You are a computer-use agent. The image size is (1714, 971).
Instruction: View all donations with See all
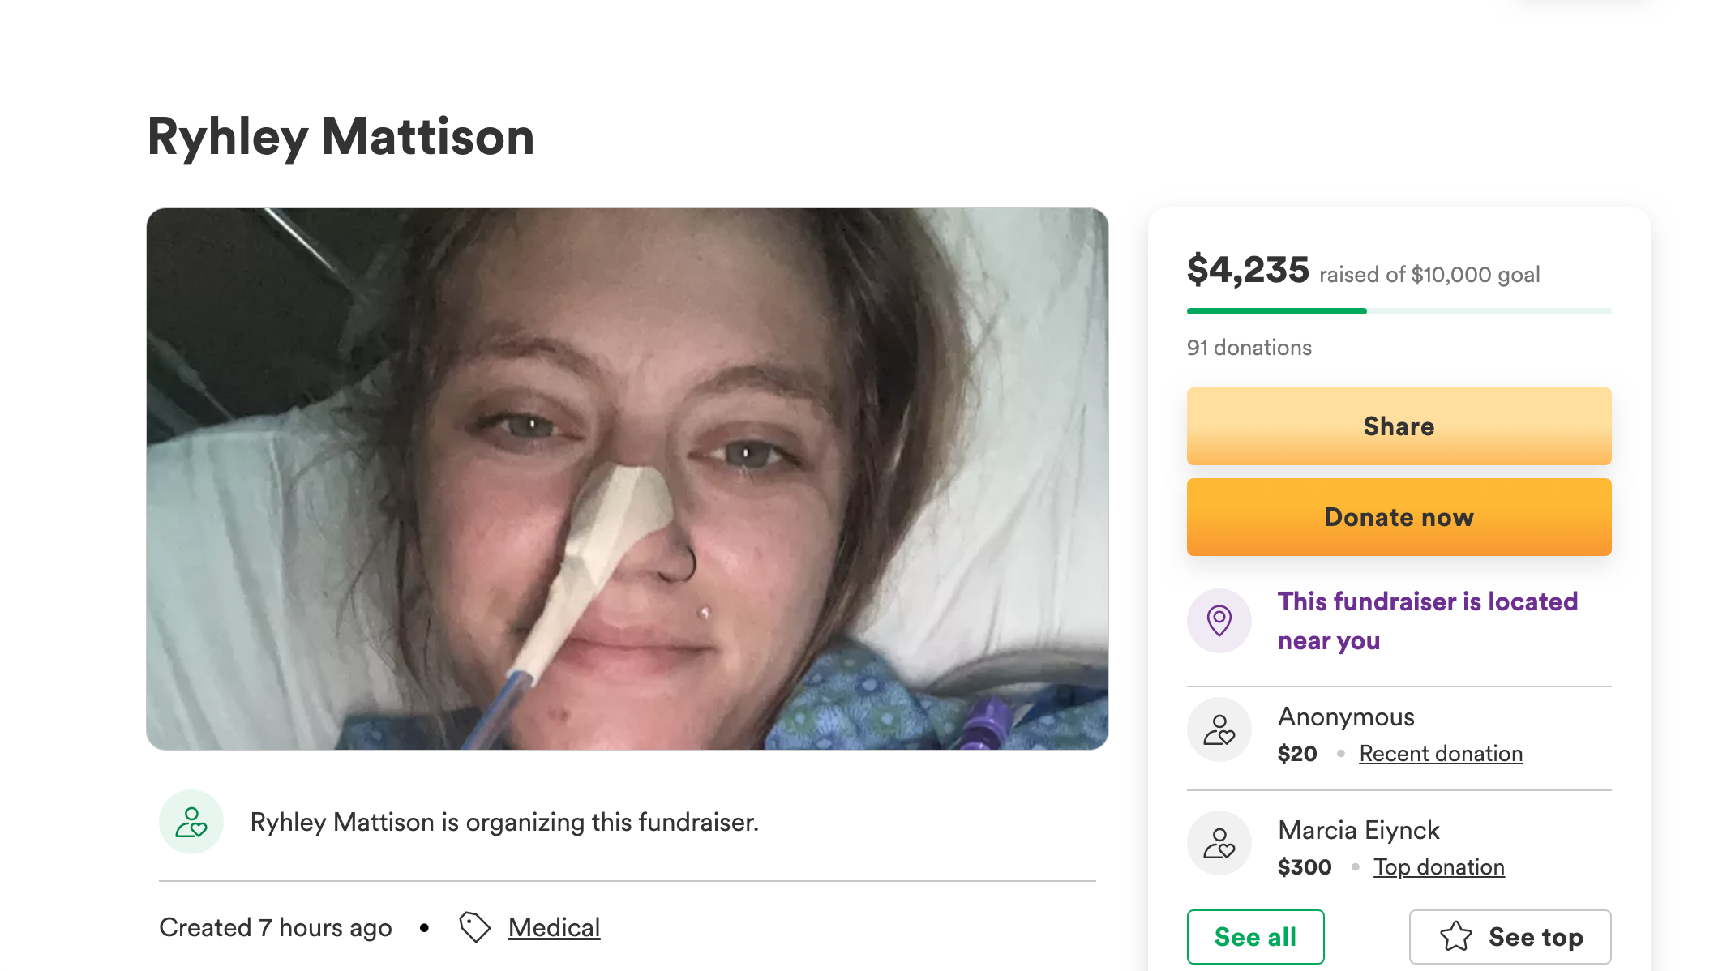[1255, 937]
